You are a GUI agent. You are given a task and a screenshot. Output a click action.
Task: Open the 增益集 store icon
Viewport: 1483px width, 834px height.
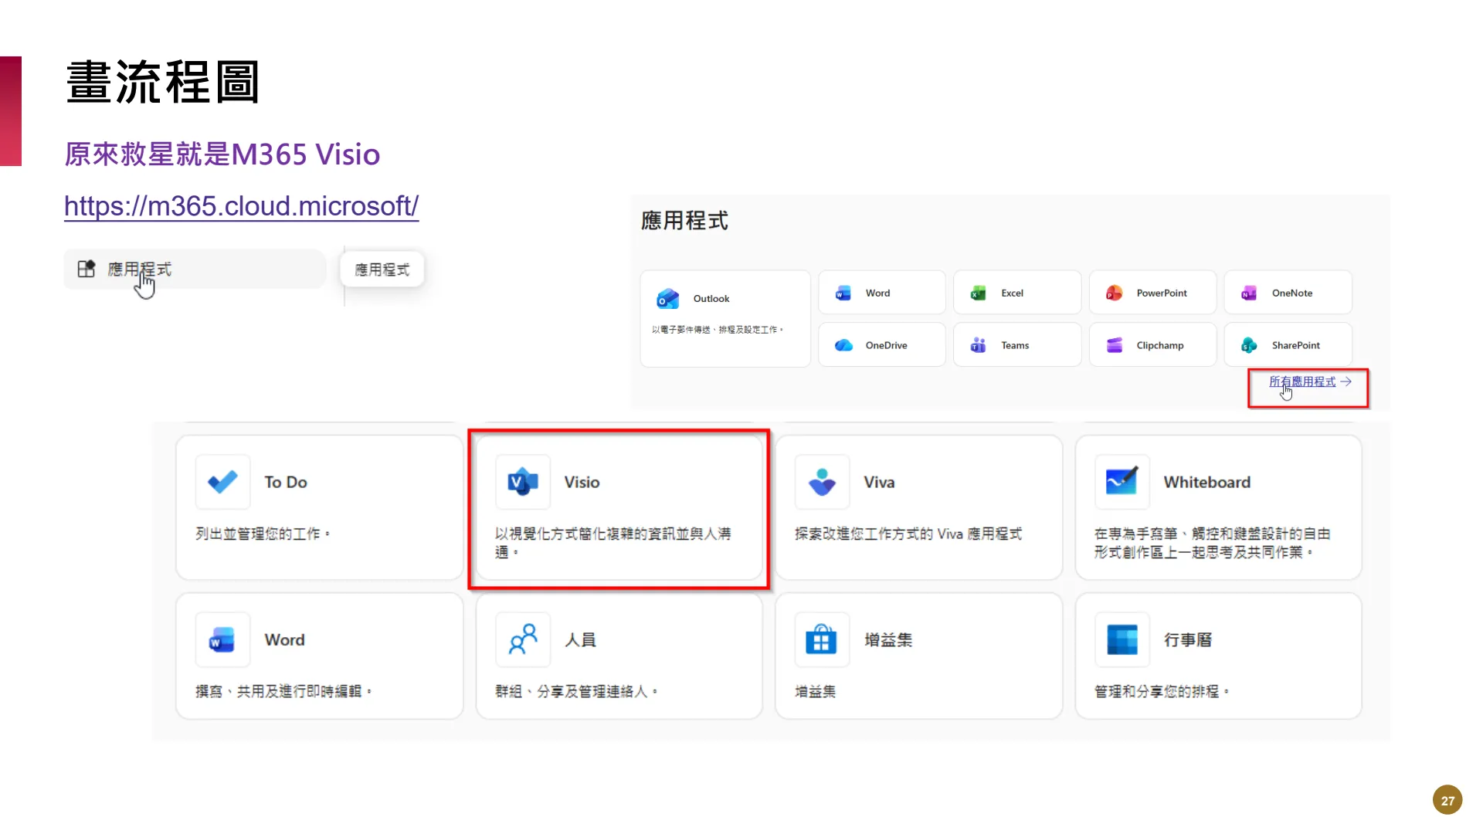[822, 639]
